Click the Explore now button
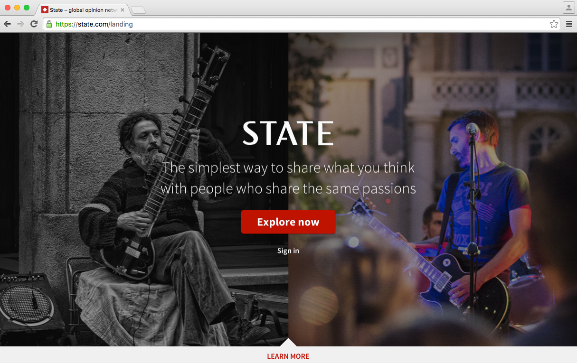 pos(288,222)
